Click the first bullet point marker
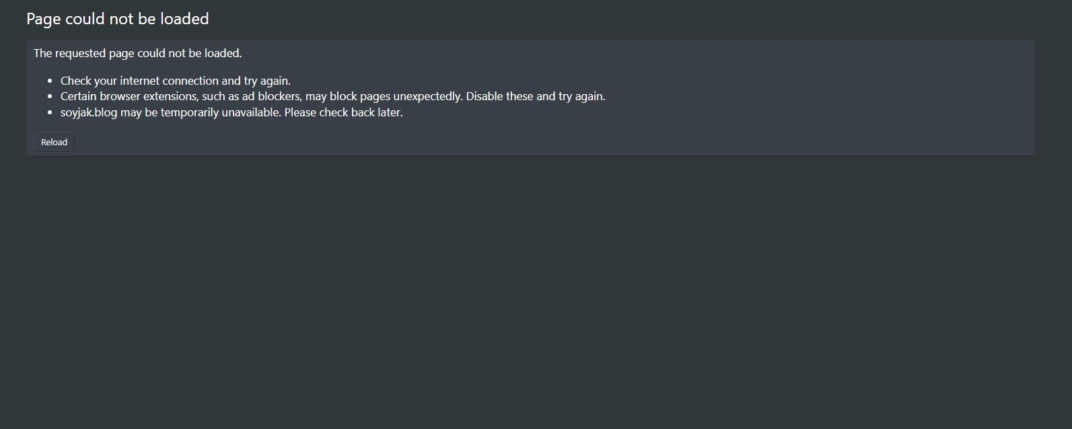This screenshot has height=429, width=1072. click(50, 81)
